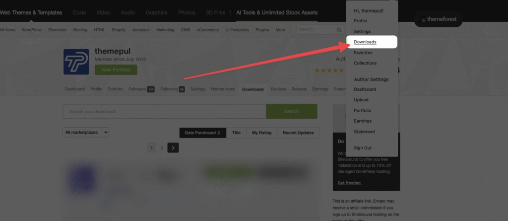508x221 pixels.
Task: Click eCommerce category link
Action: tap(208, 30)
